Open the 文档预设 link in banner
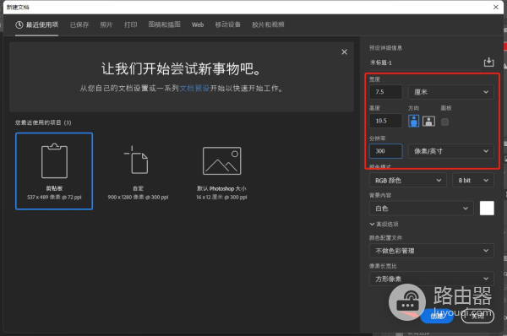Viewport: 507px width, 336px height. click(x=194, y=88)
